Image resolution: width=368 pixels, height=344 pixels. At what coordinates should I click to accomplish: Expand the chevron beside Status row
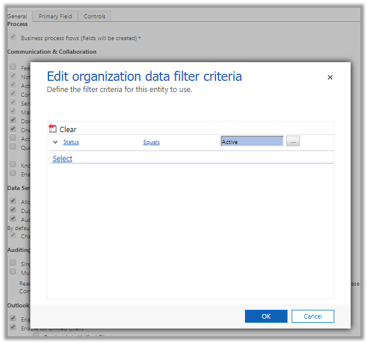pyautogui.click(x=56, y=142)
